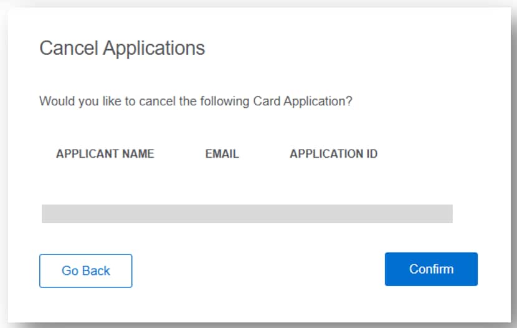
Task: Sort by the APPLICANT NAME column
Action: point(105,153)
